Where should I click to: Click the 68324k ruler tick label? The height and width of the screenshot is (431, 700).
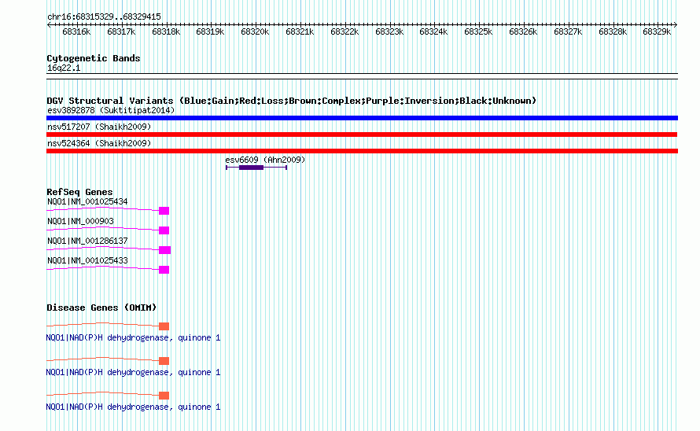433,31
